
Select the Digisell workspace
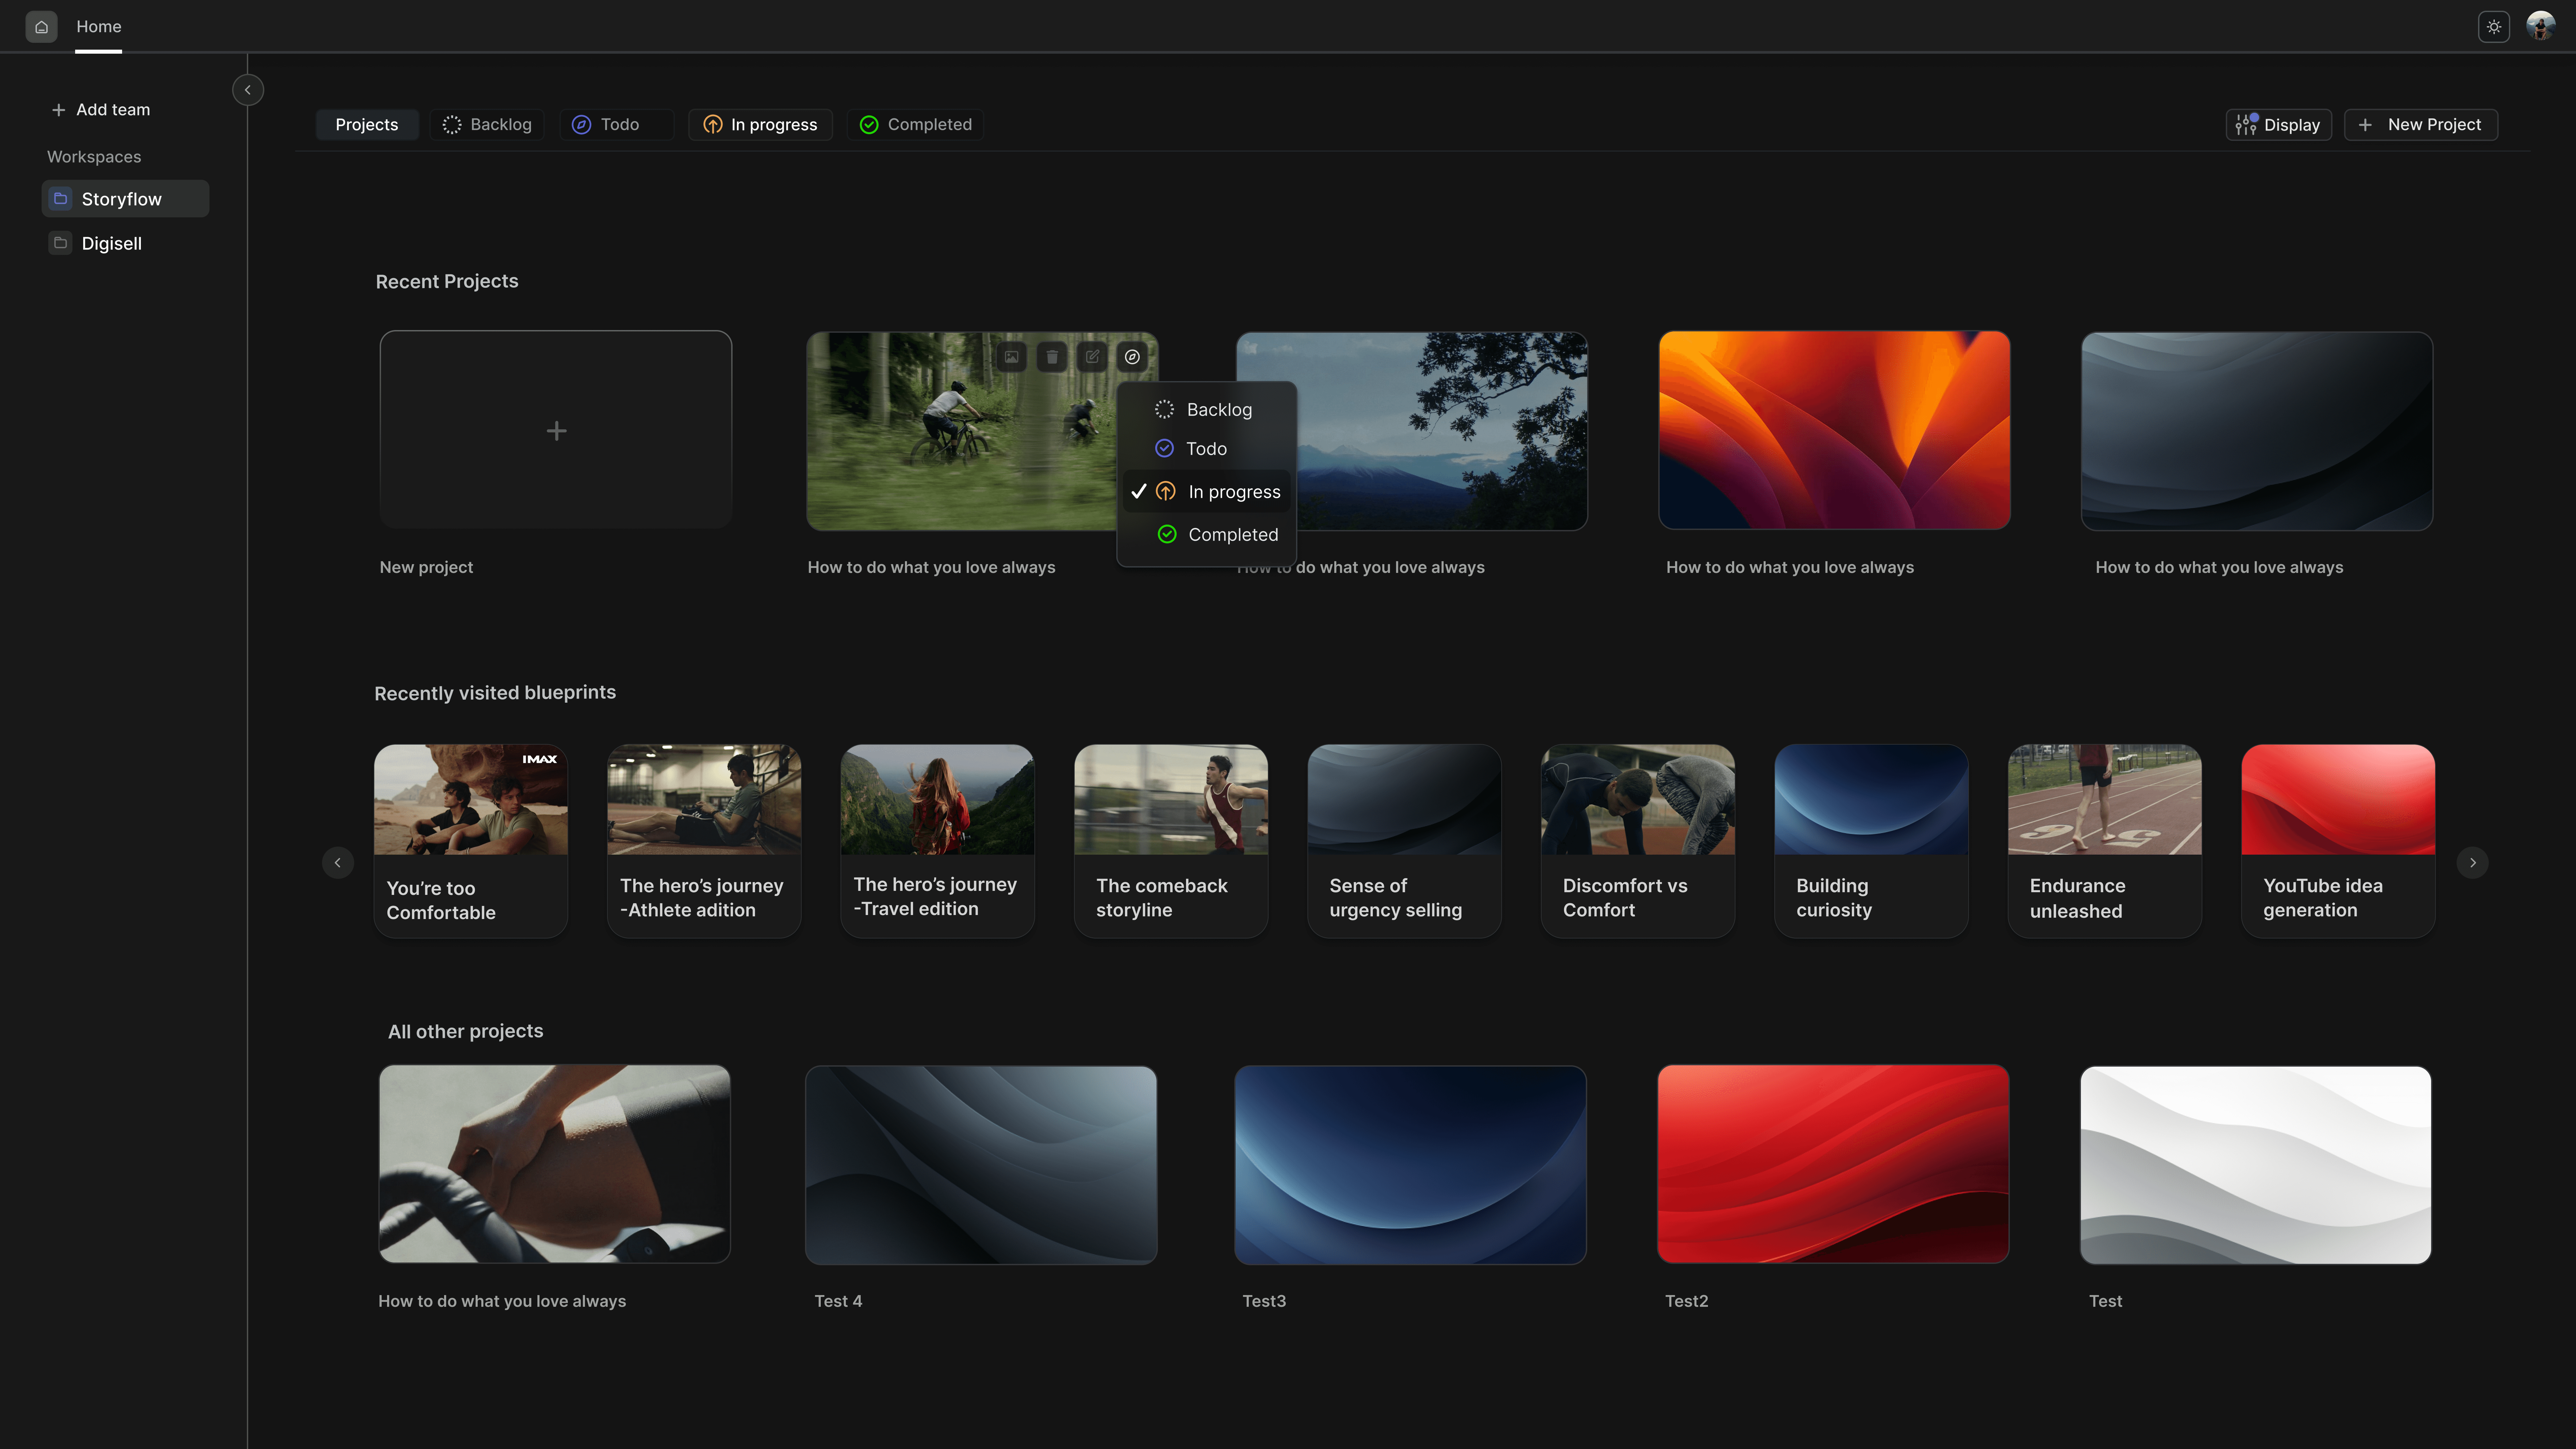pos(125,243)
